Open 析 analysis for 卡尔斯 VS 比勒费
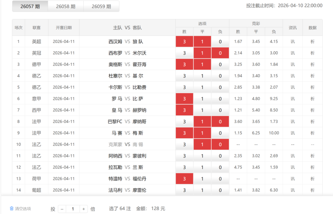Screen dimensions: 333x214 click(x=312, y=87)
